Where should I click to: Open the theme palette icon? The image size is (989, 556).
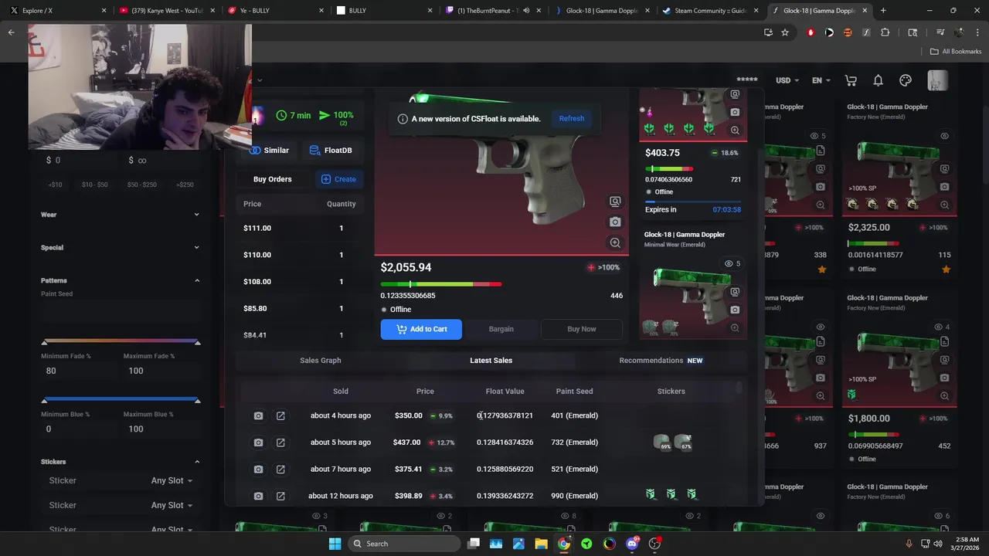906,80
